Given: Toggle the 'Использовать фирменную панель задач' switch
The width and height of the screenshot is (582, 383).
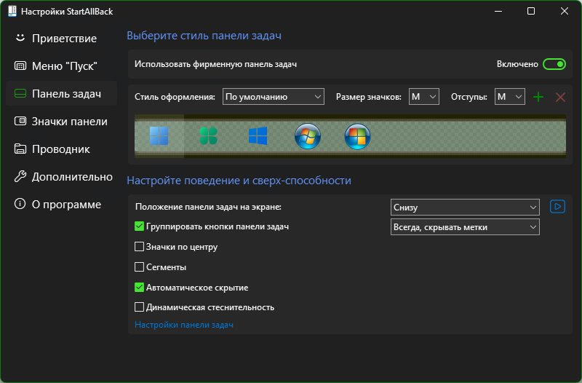Looking at the screenshot, I should tap(554, 64).
